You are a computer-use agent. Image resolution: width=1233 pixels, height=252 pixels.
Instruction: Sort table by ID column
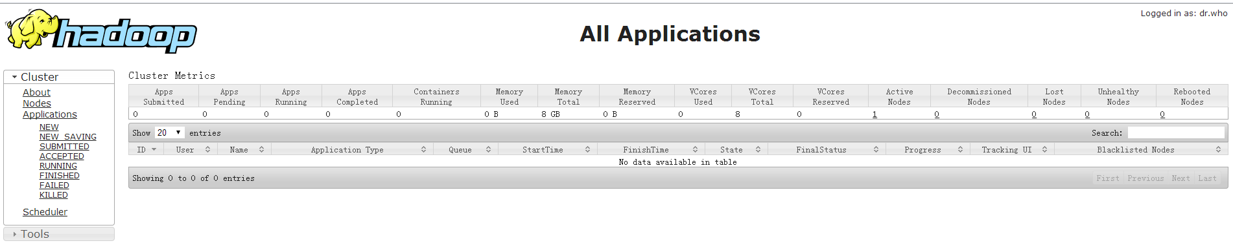147,149
